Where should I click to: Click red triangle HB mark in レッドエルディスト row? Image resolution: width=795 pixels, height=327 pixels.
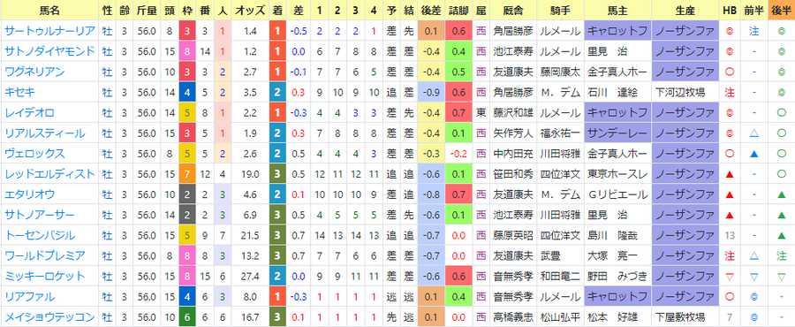(x=730, y=174)
